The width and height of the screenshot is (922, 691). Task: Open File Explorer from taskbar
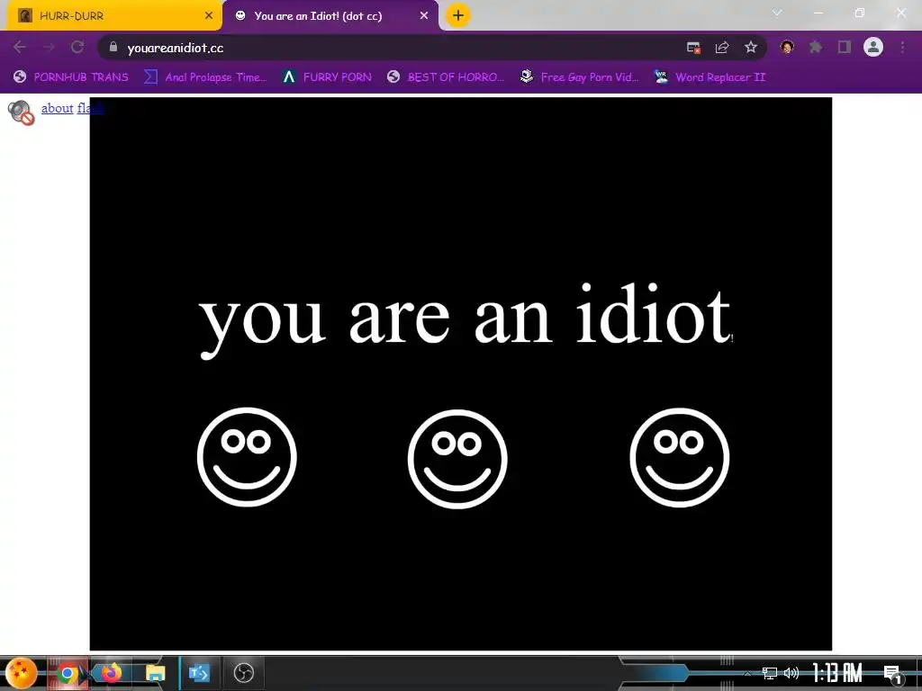click(155, 673)
